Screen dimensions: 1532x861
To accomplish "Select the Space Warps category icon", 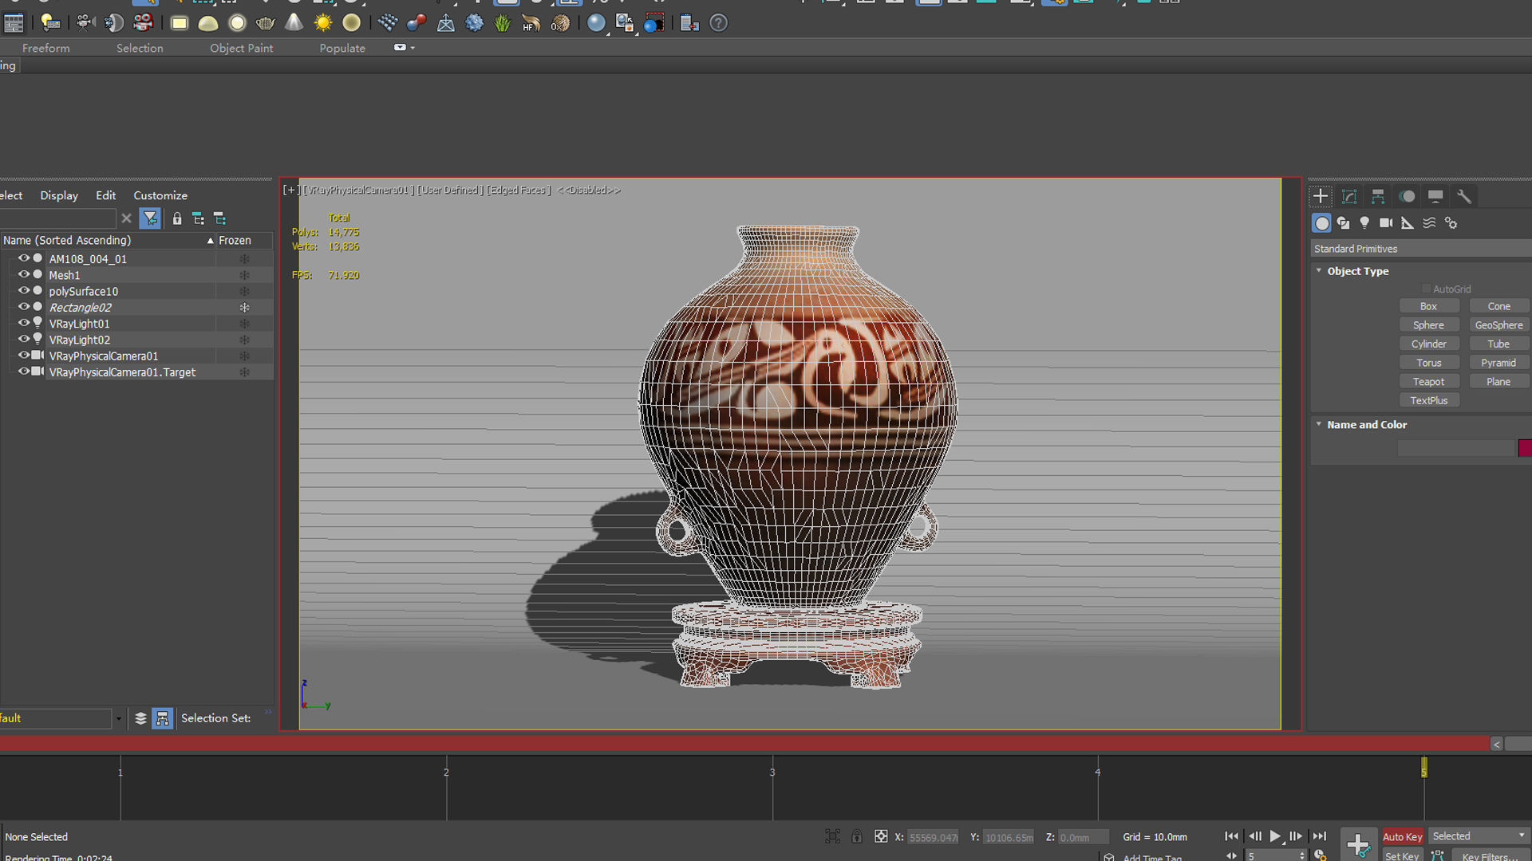I will (1430, 223).
